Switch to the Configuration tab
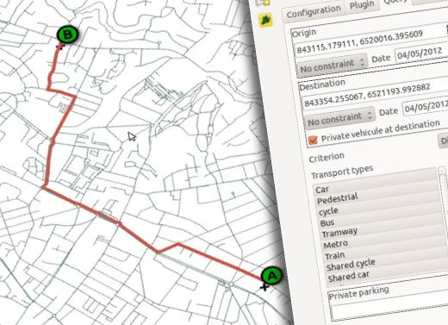 click(x=314, y=11)
